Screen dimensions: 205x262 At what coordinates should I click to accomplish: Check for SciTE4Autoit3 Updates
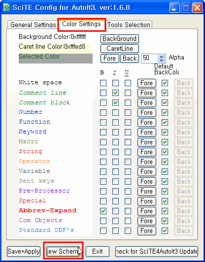(x=157, y=252)
